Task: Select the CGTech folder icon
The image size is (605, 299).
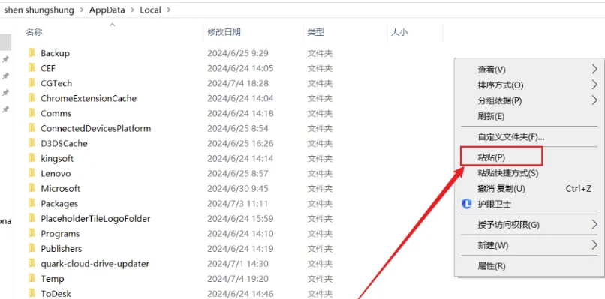Action: pyautogui.click(x=32, y=83)
